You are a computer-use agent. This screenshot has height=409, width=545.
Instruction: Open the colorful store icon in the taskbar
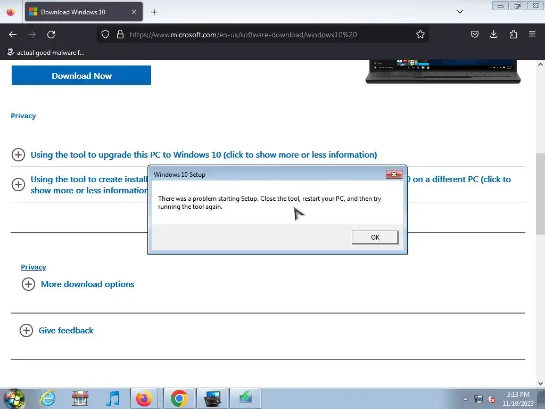pos(80,398)
